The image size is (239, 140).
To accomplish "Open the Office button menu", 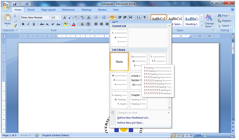I will pos(6,6).
